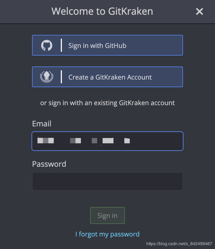The height and width of the screenshot is (249, 215).
Task: Click the Welcome to GitKraken title bar
Action: (x=102, y=11)
